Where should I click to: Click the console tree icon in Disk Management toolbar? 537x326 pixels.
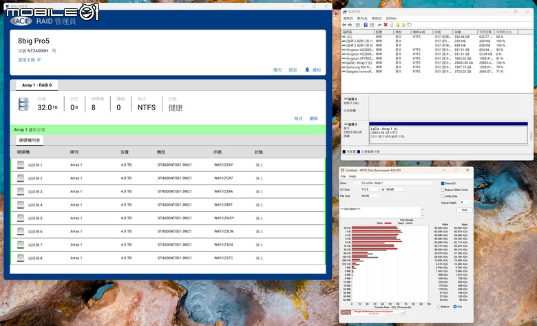pyautogui.click(x=358, y=25)
